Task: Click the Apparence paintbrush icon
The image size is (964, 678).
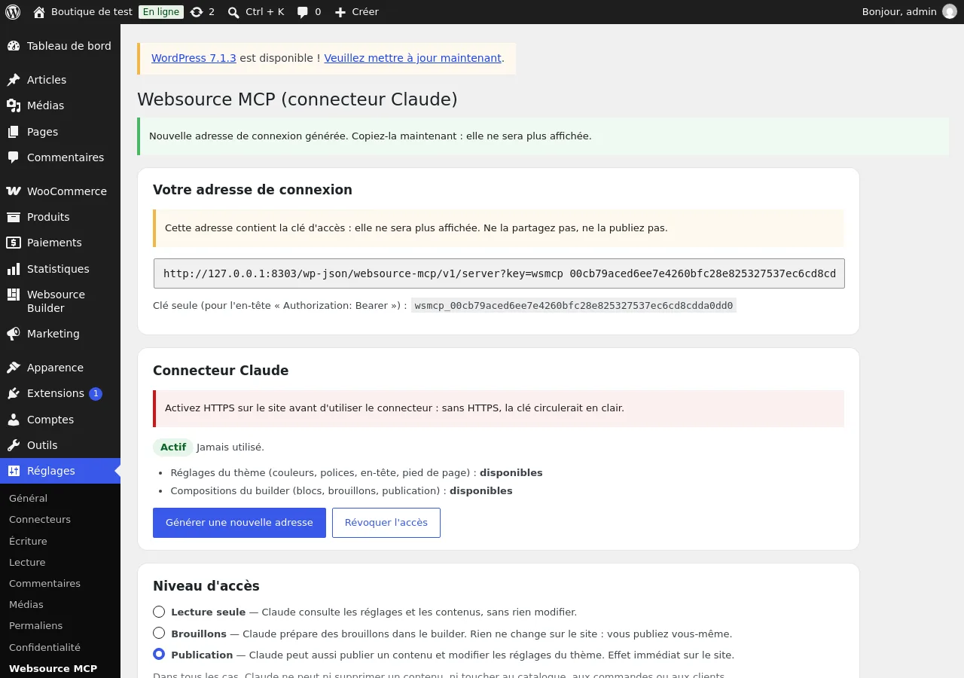Action: (x=14, y=368)
